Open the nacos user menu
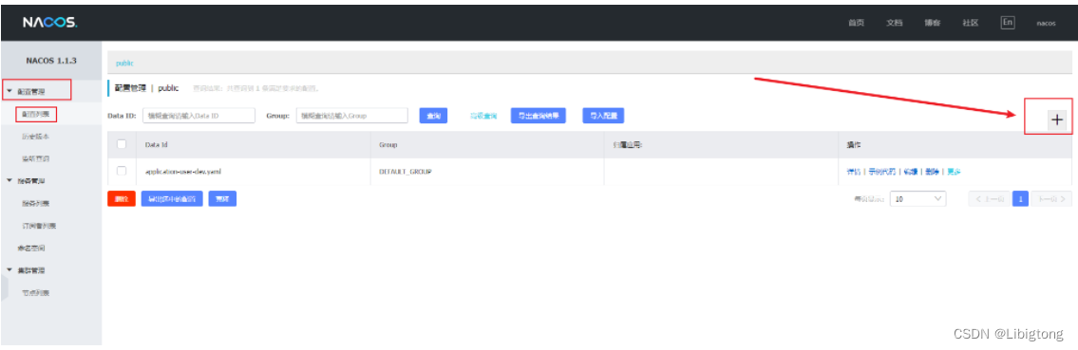1078x350 pixels. coord(1046,23)
